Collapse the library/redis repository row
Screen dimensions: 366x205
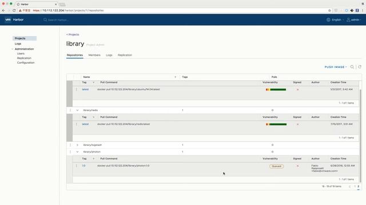coord(77,110)
